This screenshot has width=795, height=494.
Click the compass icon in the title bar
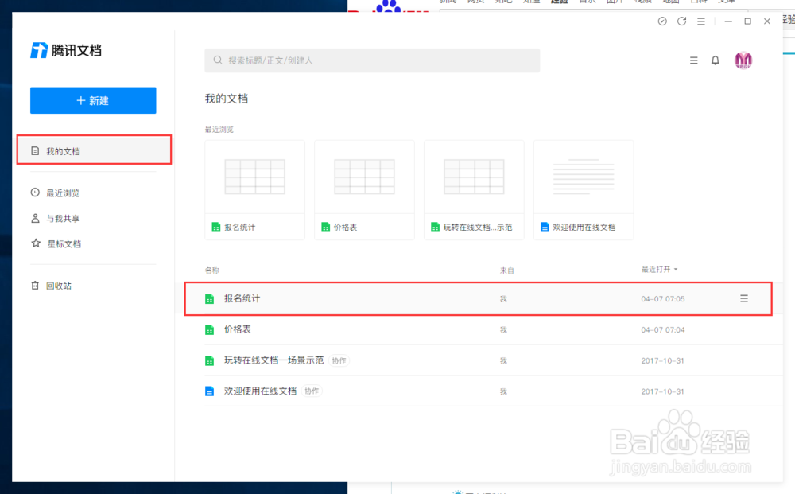point(661,21)
